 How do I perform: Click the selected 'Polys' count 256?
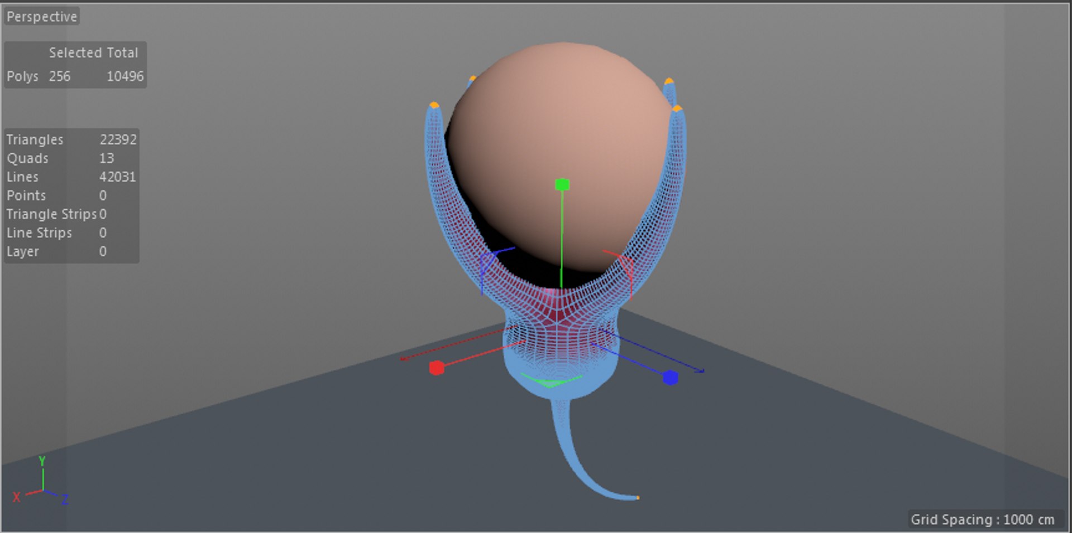60,76
